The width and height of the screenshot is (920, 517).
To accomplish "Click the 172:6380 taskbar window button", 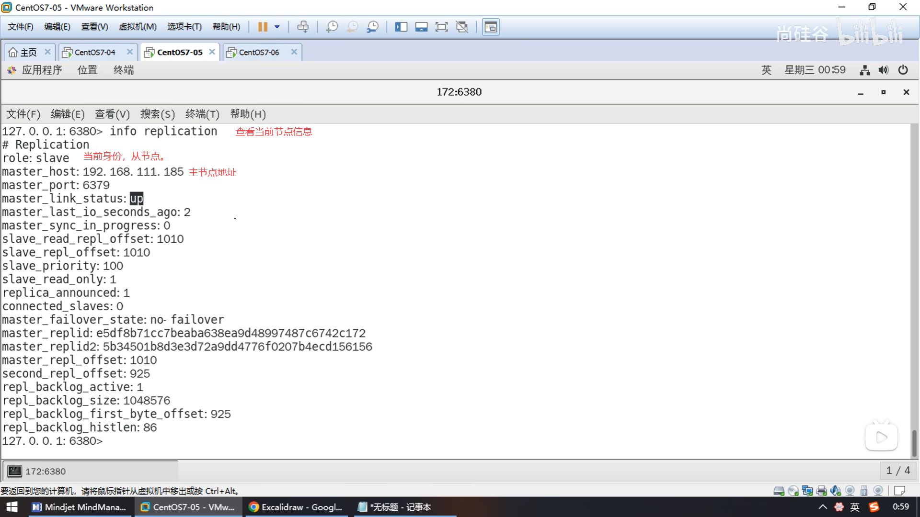I will [46, 471].
